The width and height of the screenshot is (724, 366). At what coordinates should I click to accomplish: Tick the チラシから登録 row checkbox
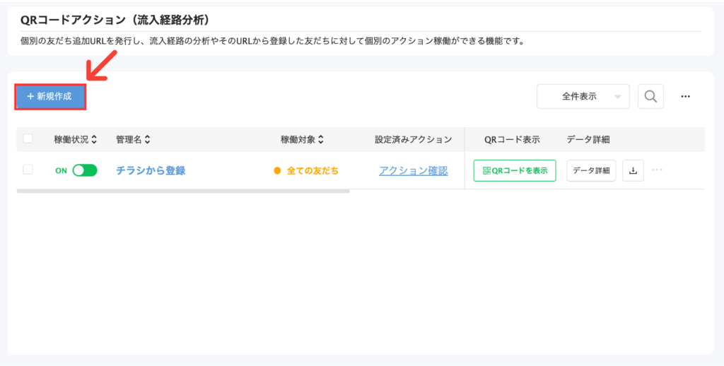(28, 170)
